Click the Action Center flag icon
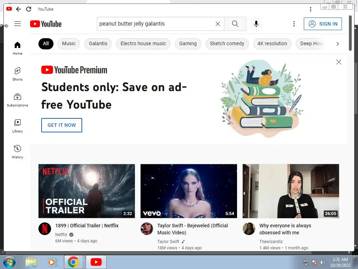358x269 pixels. [x=314, y=262]
